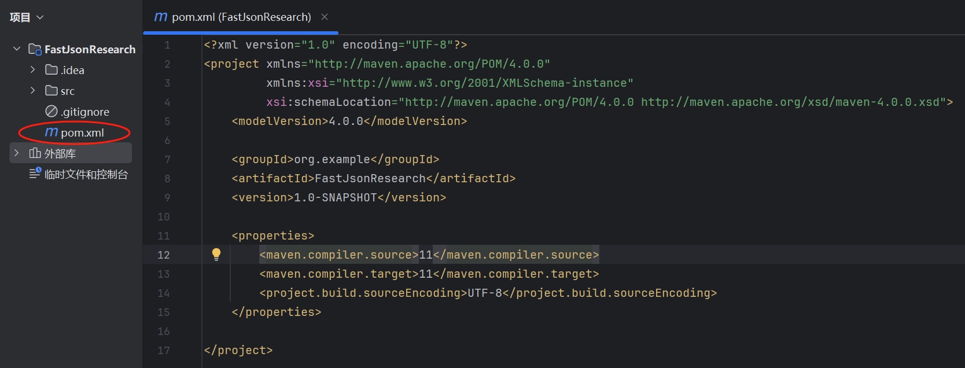Place cursor on the artifactId FastJsonResearch line
This screenshot has width=965, height=368.
click(373, 178)
